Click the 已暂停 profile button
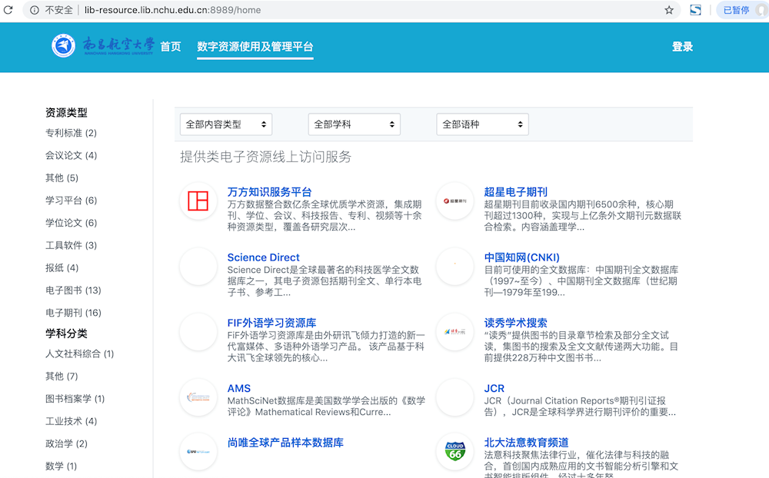 [x=741, y=10]
